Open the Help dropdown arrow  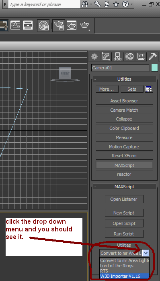pyautogui.click(x=131, y=4)
